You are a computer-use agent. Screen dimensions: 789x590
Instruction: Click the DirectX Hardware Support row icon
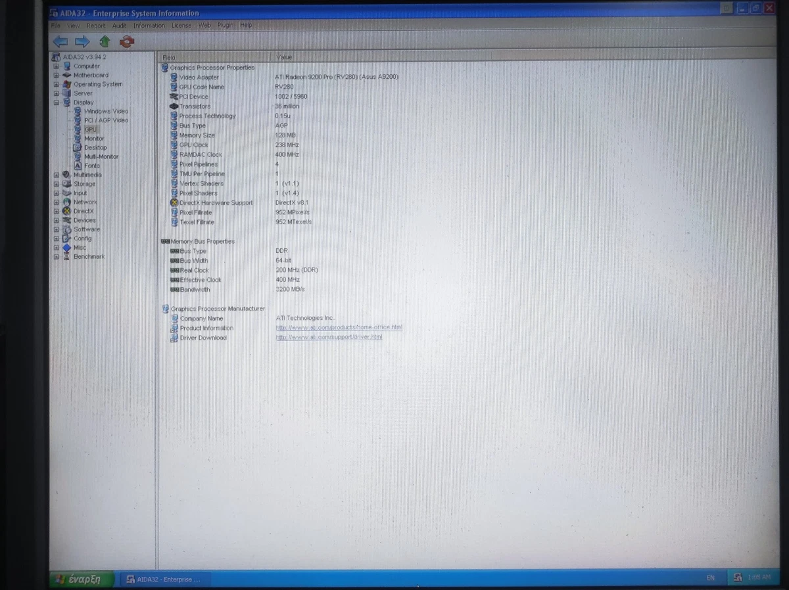coord(174,203)
